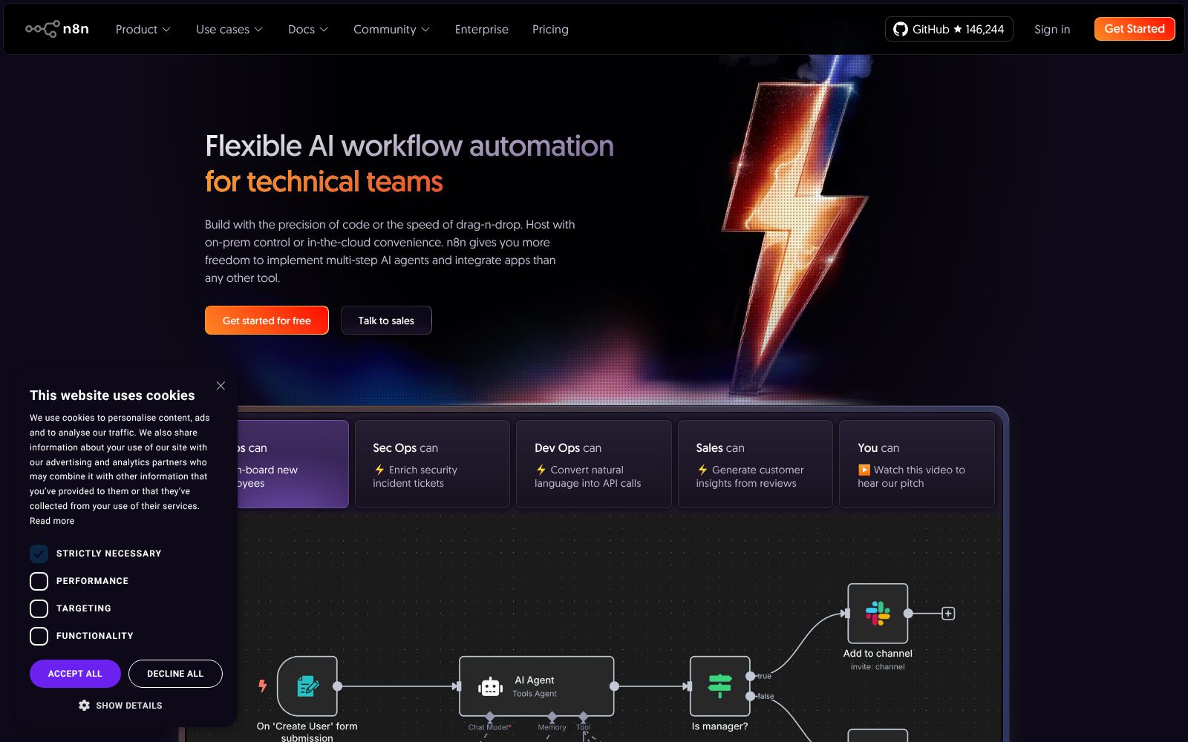Click the Slack node icon in workflow

tap(877, 614)
